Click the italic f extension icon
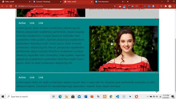176x99 pixels. point(141,6)
